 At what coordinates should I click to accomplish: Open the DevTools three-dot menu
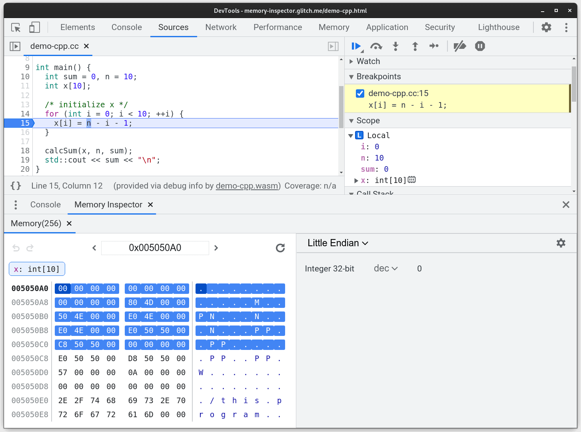tap(566, 27)
